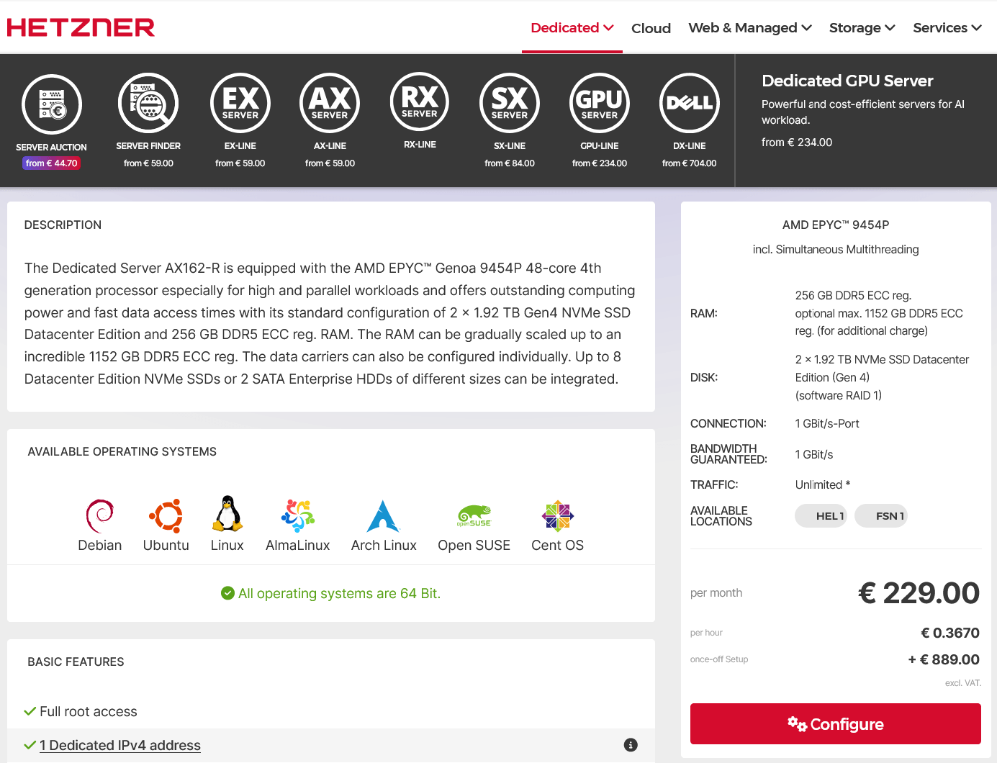This screenshot has height=763, width=997.
Task: Click the 'excl. VAT.' note
Action: pos(962,683)
